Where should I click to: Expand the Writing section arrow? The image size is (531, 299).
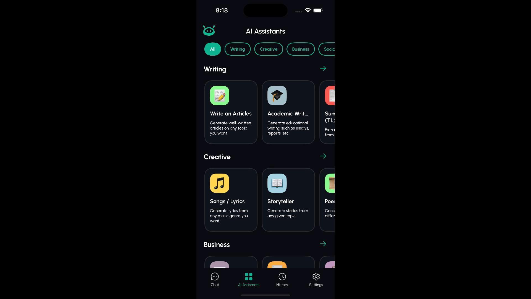323,68
